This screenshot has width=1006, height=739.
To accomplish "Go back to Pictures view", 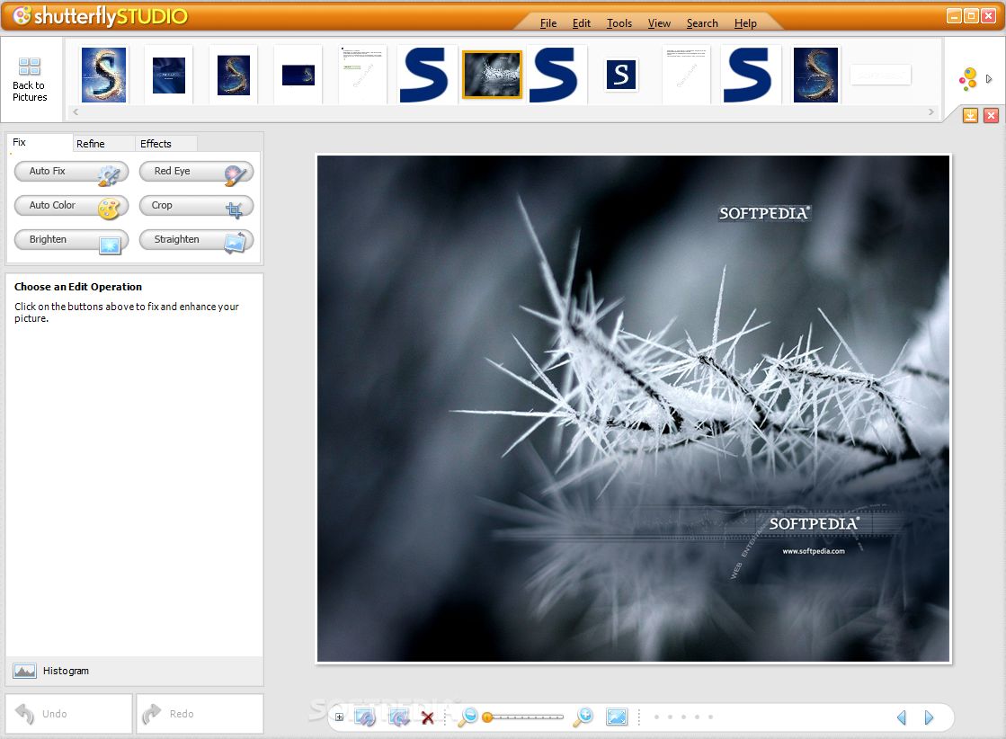I will pyautogui.click(x=30, y=79).
